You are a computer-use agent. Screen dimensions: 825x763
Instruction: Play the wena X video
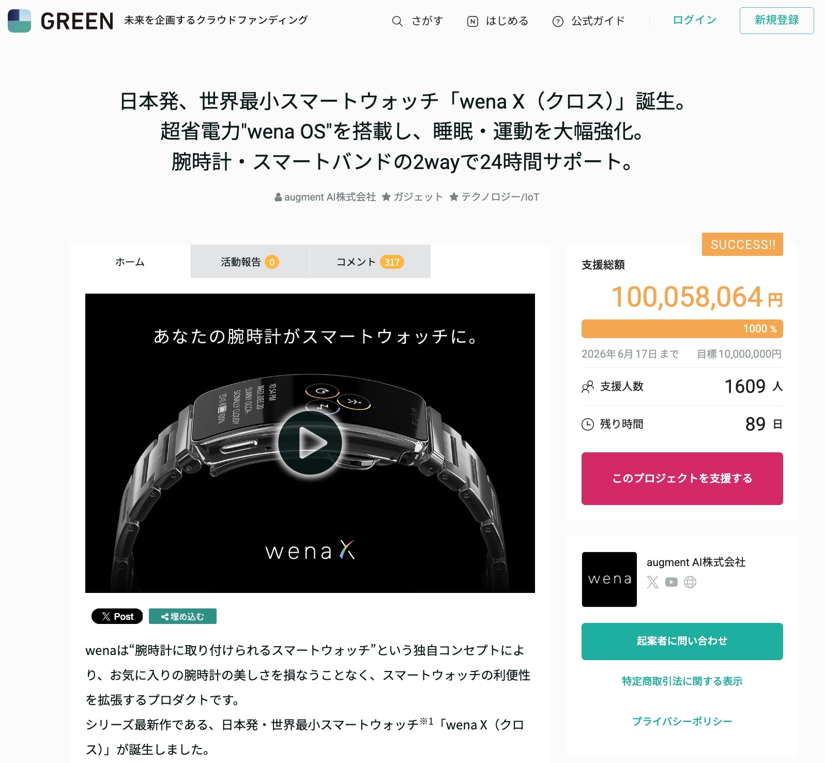310,442
